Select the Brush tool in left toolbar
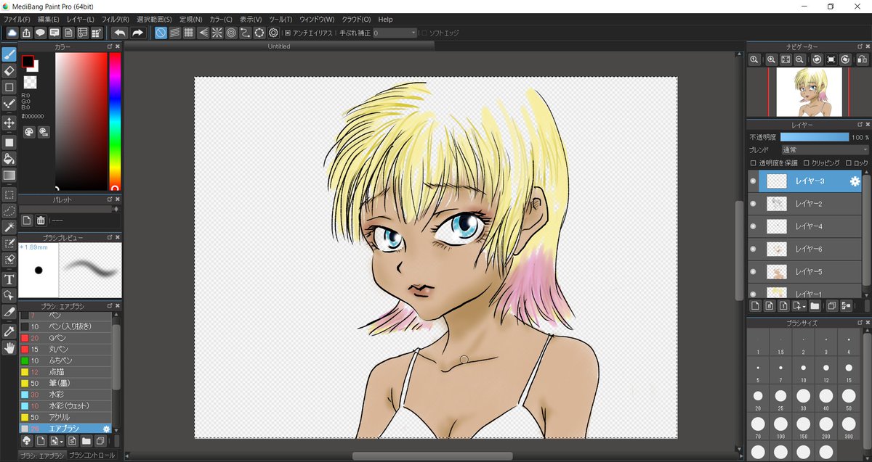Viewport: 872px width, 462px height. coord(9,54)
